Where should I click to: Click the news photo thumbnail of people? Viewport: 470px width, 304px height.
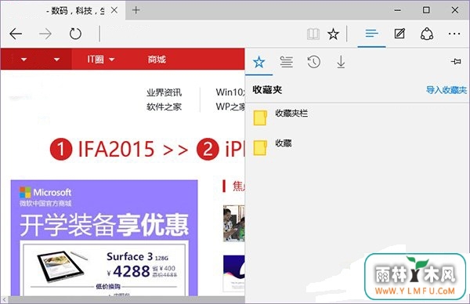(x=234, y=223)
